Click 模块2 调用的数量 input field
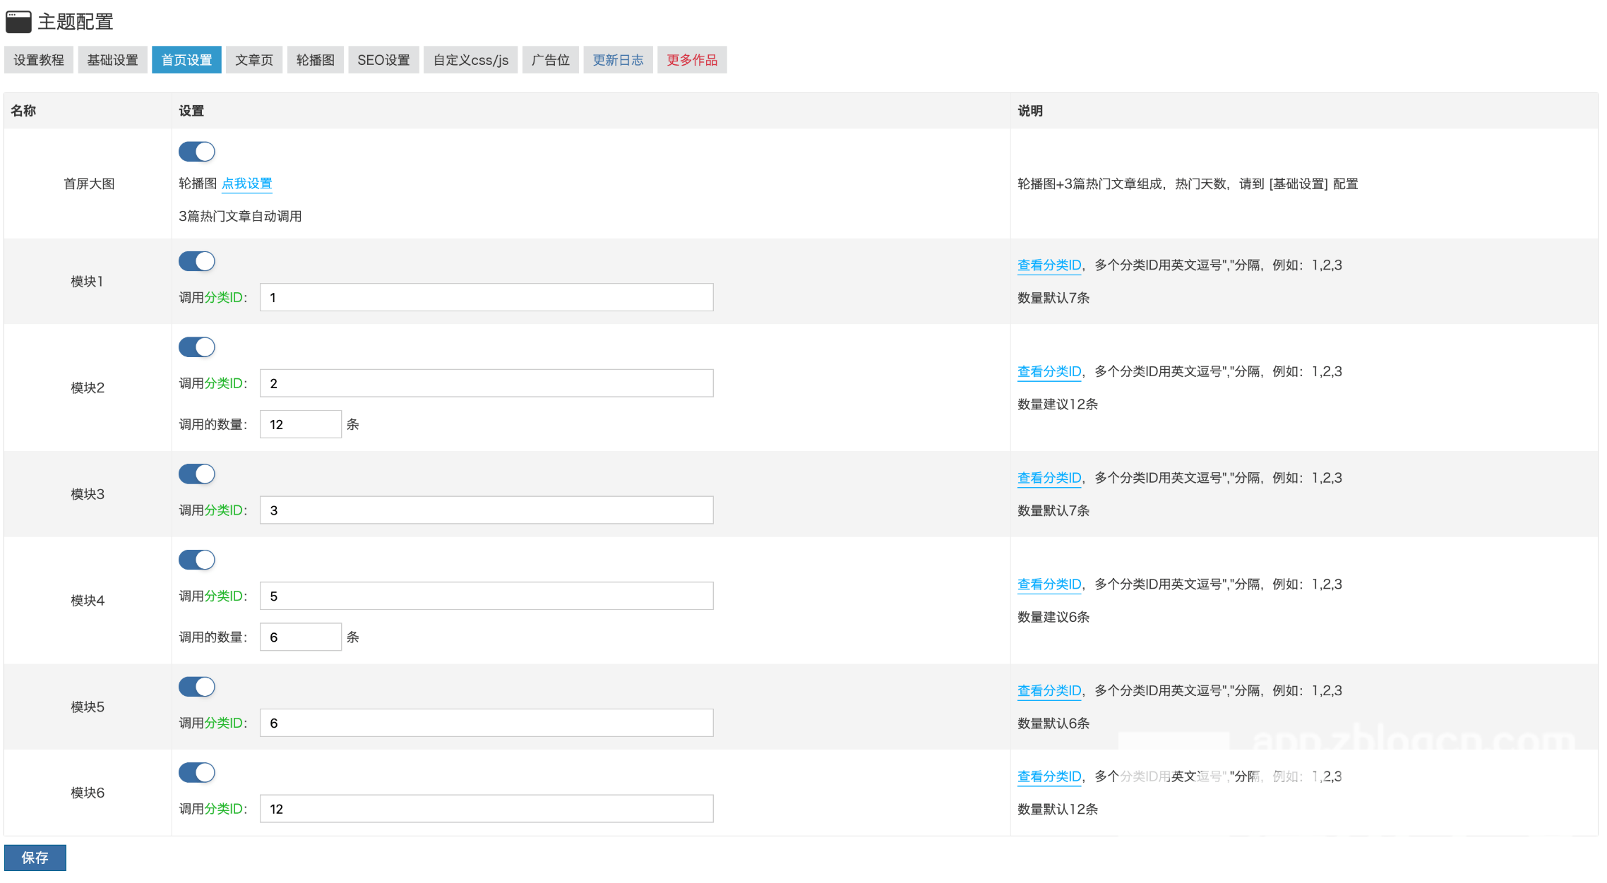Screen dimensions: 1607x883 pyautogui.click(x=301, y=424)
